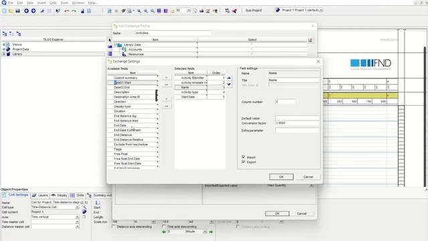Viewport: 428px width, 241px height.
Task: Switch to the Display tab
Action: (60, 195)
